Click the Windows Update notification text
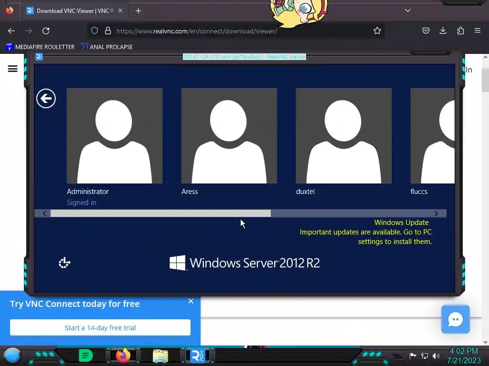This screenshot has width=489, height=366. (365, 232)
